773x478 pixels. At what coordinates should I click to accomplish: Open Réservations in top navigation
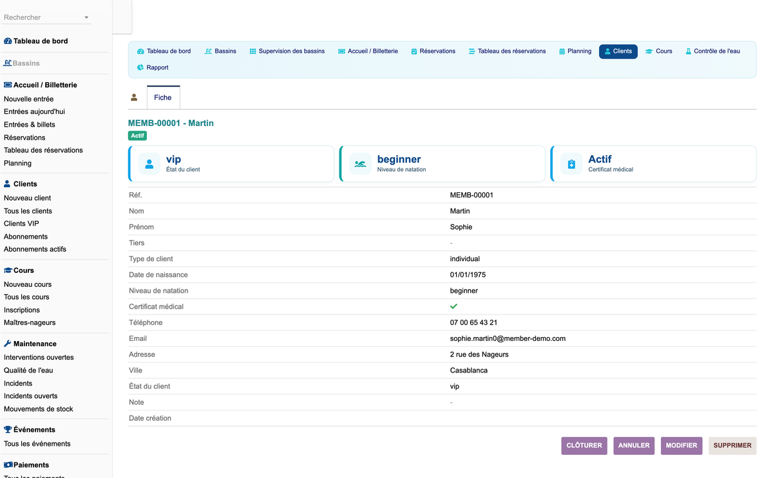pyautogui.click(x=433, y=51)
